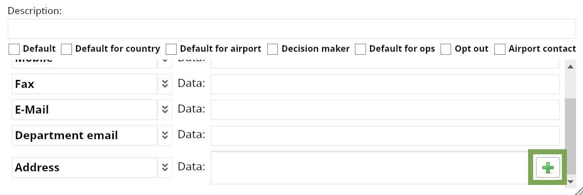The width and height of the screenshot is (583, 195).
Task: Select the E-Mail data input field
Action: 385,110
